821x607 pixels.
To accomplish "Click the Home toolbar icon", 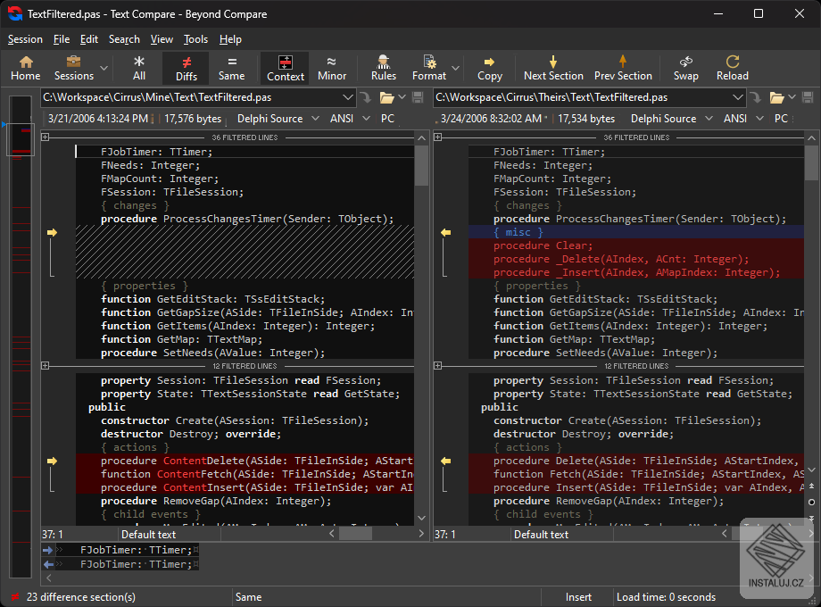I will [x=25, y=68].
